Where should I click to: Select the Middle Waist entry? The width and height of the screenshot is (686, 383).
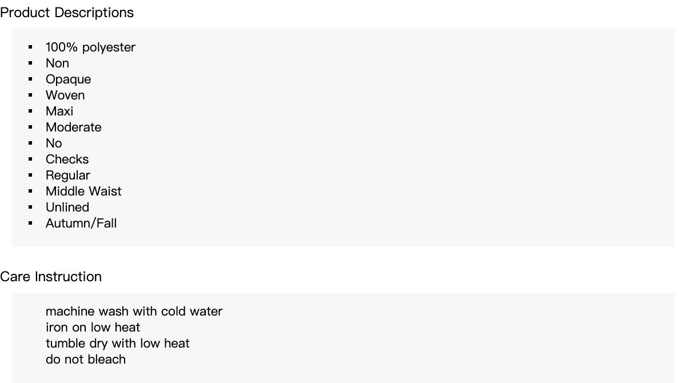[x=83, y=191]
